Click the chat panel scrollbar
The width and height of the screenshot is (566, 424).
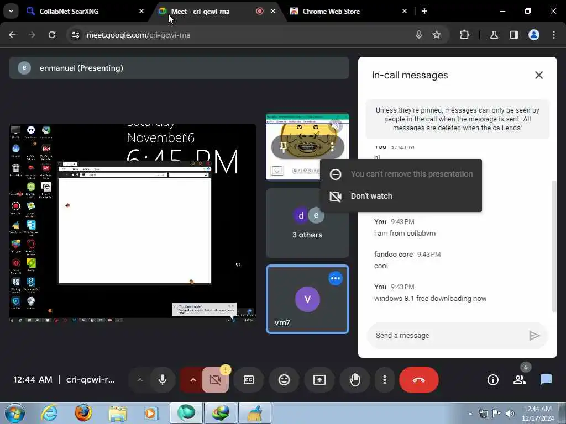[554, 246]
